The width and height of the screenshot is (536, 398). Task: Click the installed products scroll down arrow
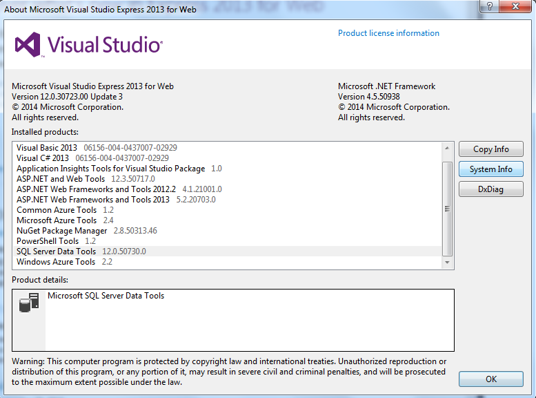click(447, 263)
